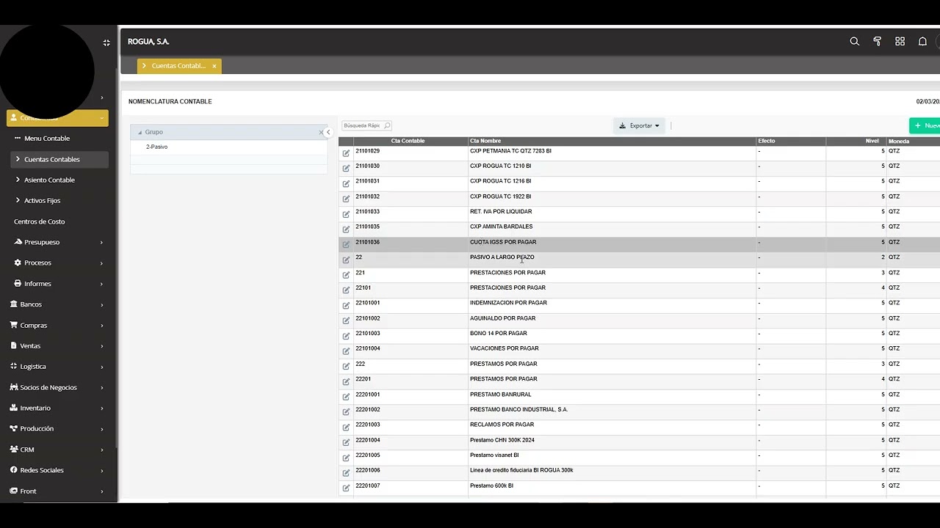This screenshot has width=940, height=528.
Task: Edit Prestamo 600k BI row icon
Action: [346, 488]
